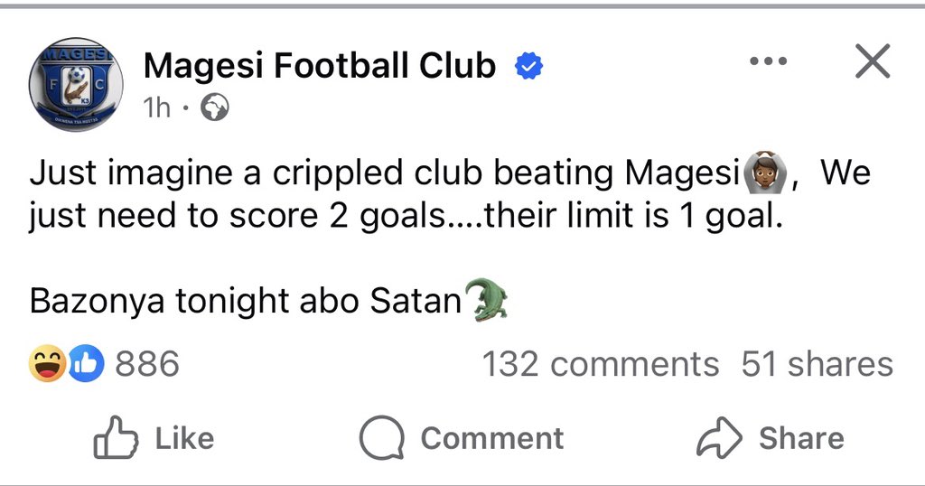Viewport: 925px width, 486px height.
Task: Open the 132 comments list
Action: pos(601,364)
